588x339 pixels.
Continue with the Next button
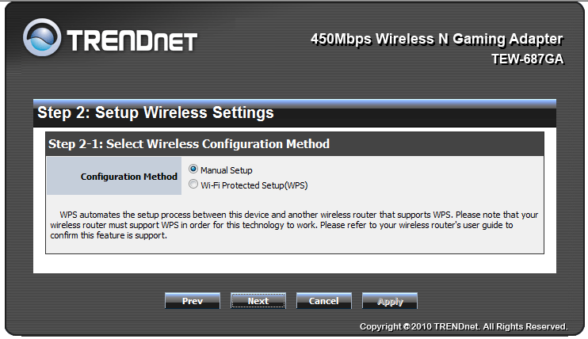pyautogui.click(x=258, y=301)
